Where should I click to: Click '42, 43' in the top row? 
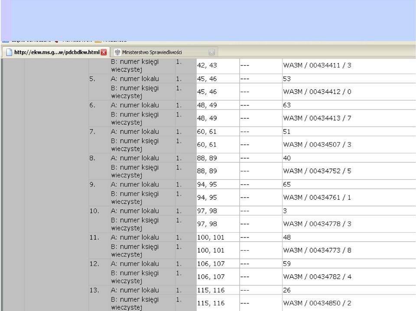207,65
